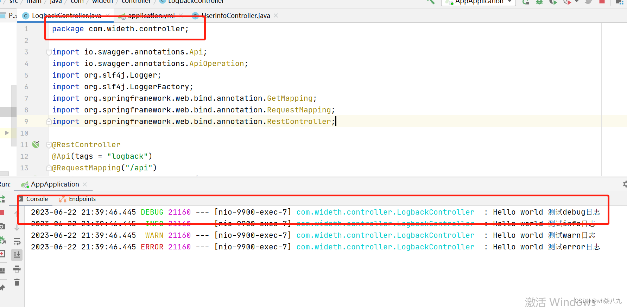Screen dimensions: 627x307
Task: Open the Restore Layout icon in Run sidebar
Action: point(2,270)
